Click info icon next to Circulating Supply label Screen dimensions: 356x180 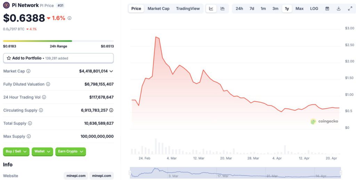point(41,110)
